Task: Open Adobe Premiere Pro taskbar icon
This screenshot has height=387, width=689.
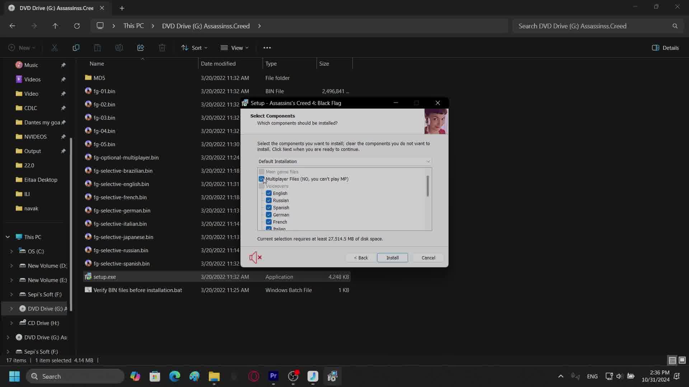Action: (273, 376)
